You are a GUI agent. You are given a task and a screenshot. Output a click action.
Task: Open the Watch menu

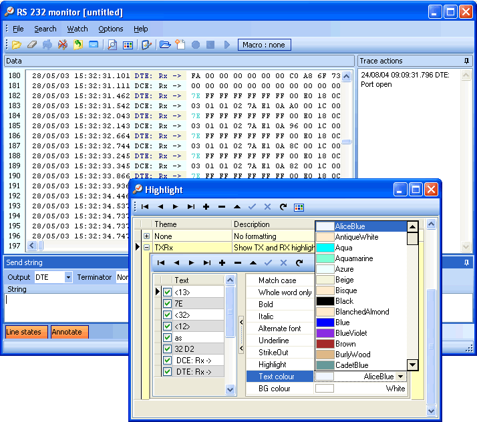pyautogui.click(x=77, y=29)
